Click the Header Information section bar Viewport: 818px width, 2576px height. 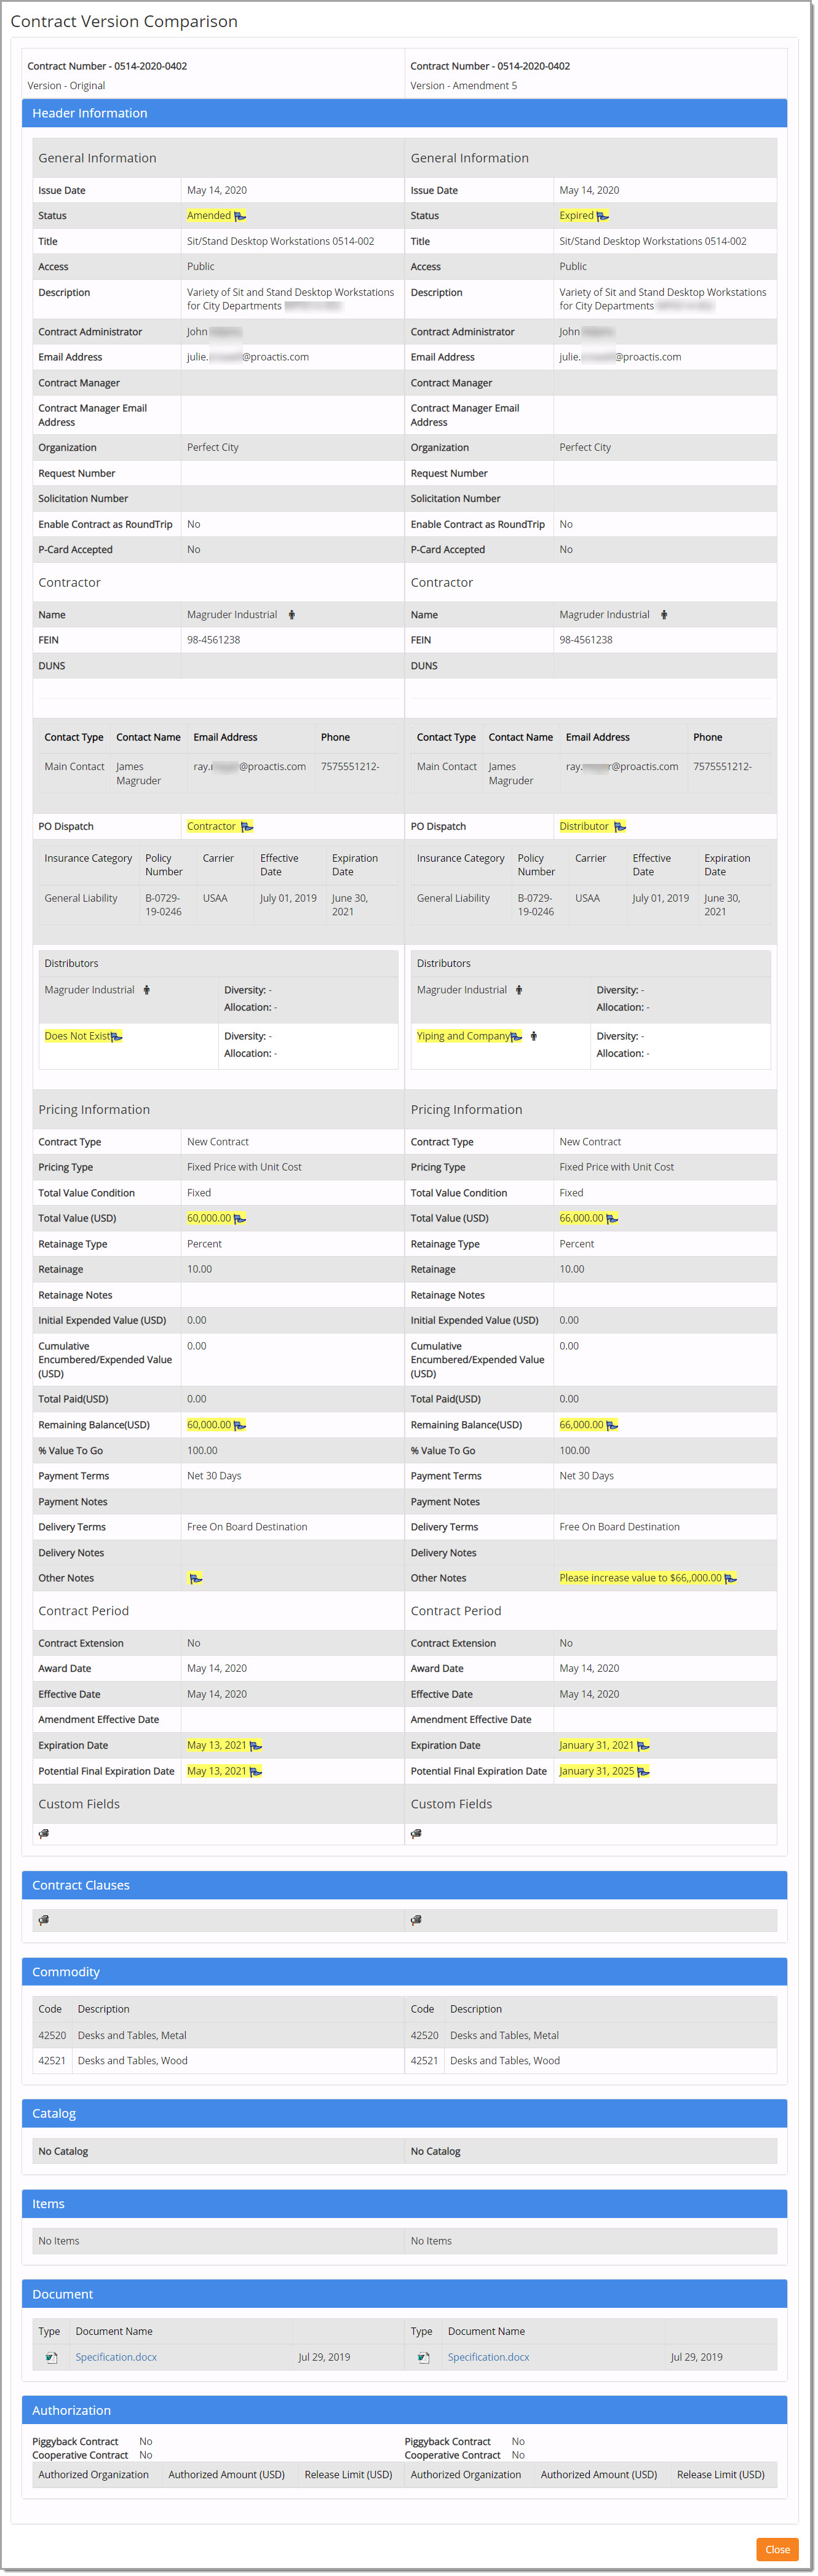404,114
